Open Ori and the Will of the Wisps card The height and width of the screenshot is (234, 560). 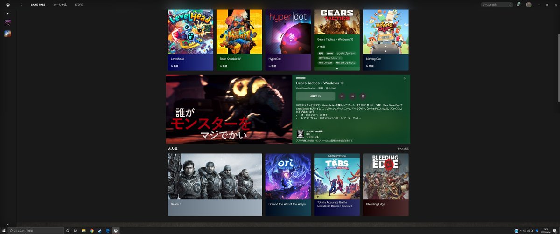tap(288, 185)
